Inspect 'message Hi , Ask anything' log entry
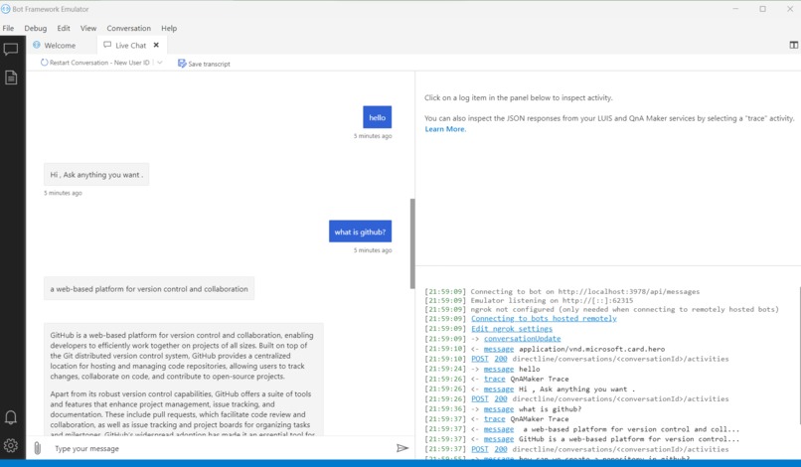 [x=499, y=389]
